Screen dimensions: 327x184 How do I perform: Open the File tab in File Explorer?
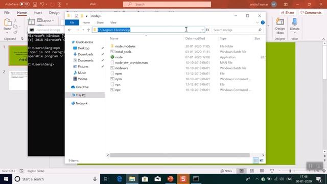pyautogui.click(x=72, y=22)
